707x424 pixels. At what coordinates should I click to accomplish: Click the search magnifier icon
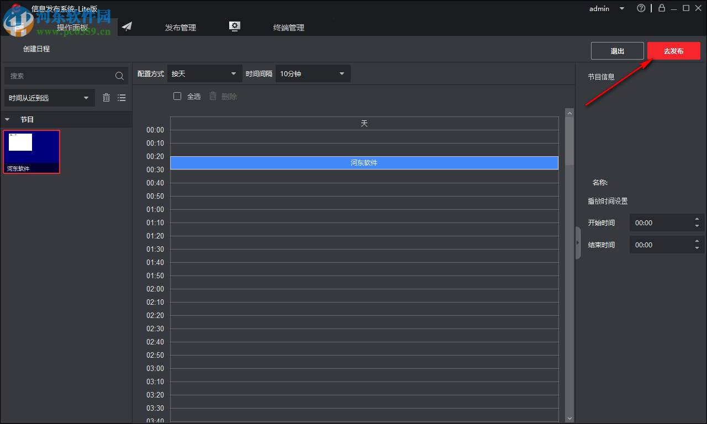point(119,76)
